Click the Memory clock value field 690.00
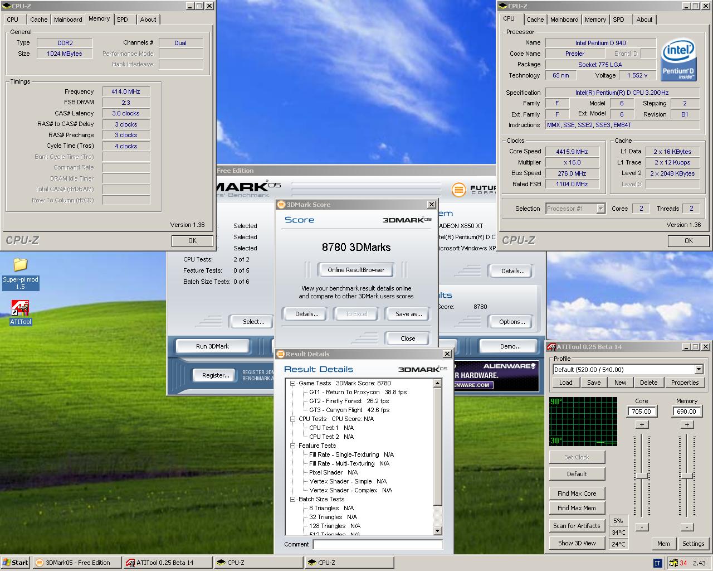713x571 pixels. point(686,412)
